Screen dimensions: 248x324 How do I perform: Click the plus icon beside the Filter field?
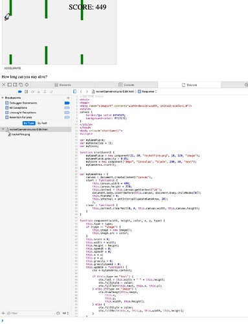coord(3,313)
